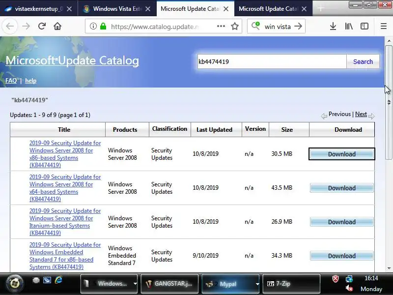393x295 pixels.
Task: Submit the 'win vista' search arrow
Action: pyautogui.click(x=298, y=26)
